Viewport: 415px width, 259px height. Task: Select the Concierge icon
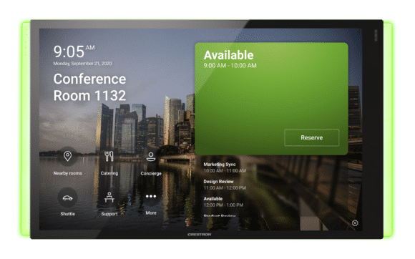(x=151, y=157)
